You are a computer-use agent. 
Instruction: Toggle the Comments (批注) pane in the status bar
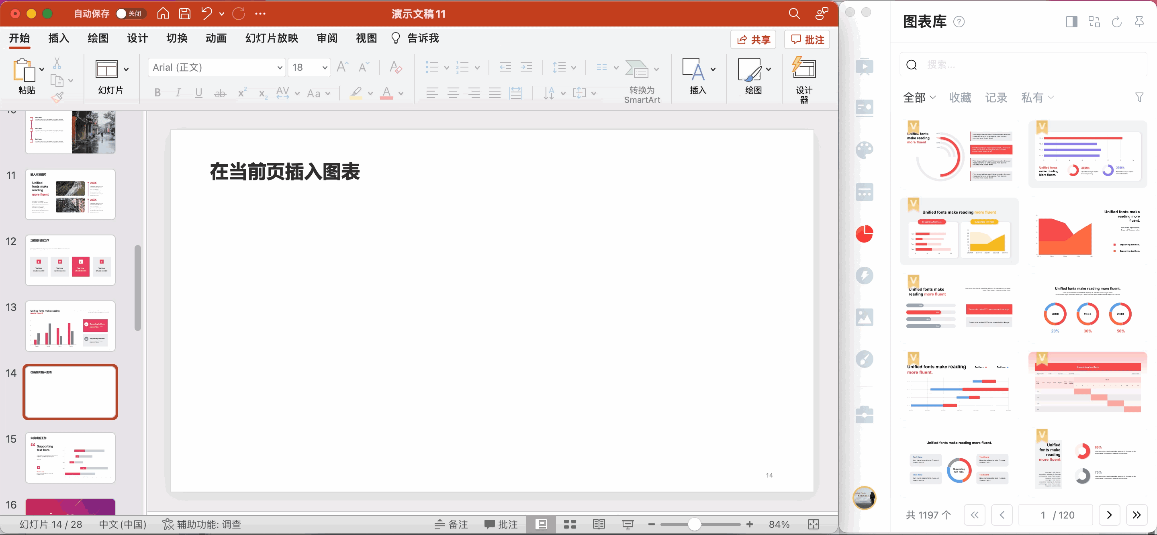point(501,524)
